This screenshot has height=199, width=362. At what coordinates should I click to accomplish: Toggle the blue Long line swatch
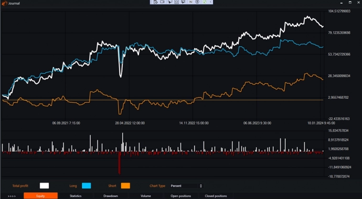86,186
